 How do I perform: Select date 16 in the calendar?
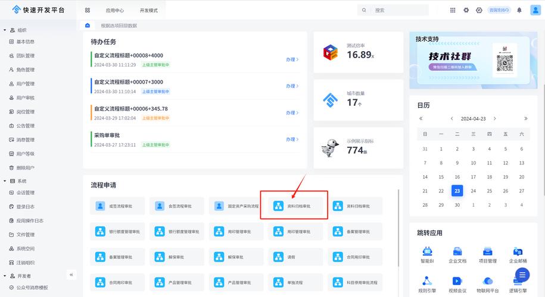click(x=457, y=176)
